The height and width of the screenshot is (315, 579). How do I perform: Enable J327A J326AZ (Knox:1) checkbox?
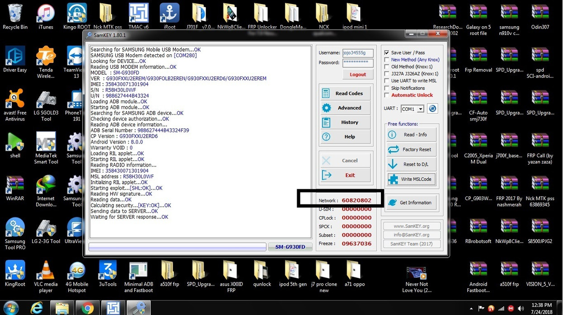click(387, 74)
